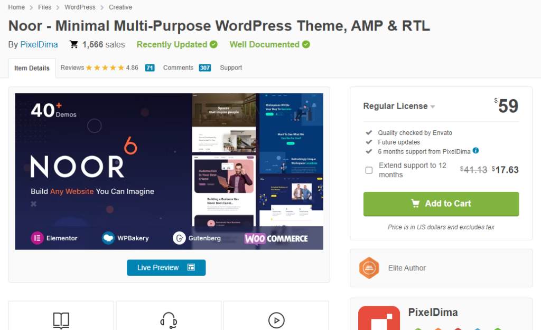The width and height of the screenshot is (541, 330).
Task: Click the info icon next to PixelDima support
Action: click(476, 150)
